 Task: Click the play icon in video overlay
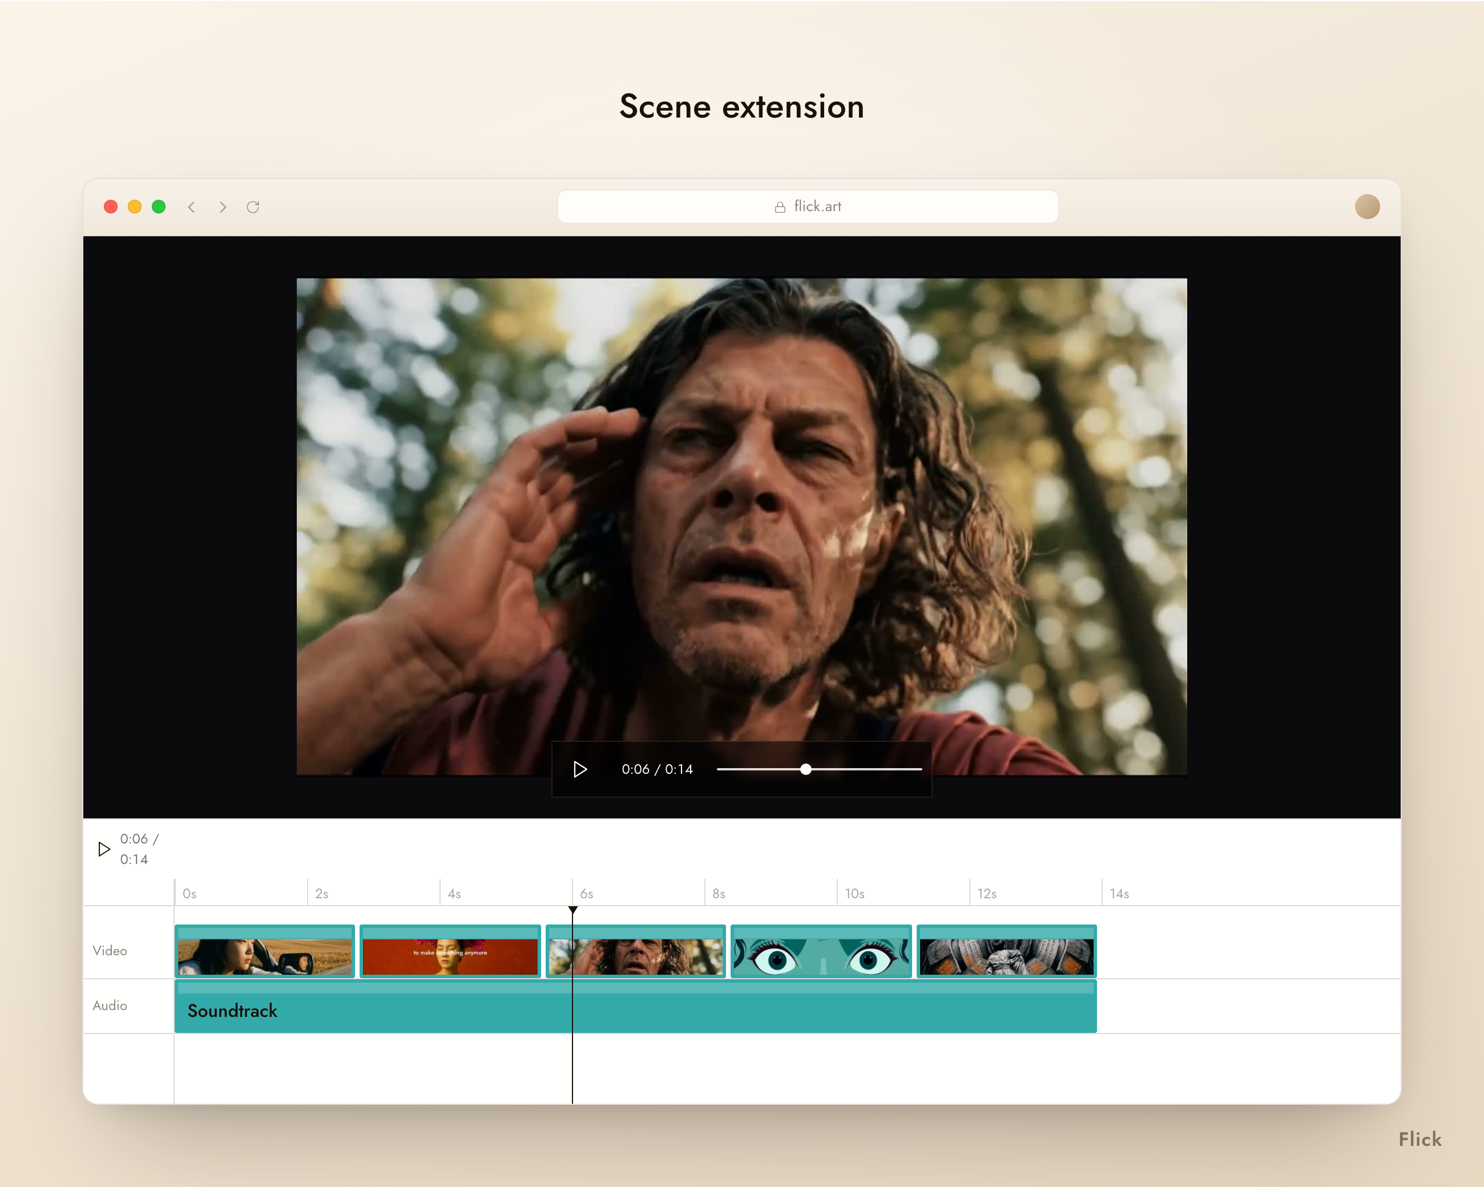(x=580, y=769)
